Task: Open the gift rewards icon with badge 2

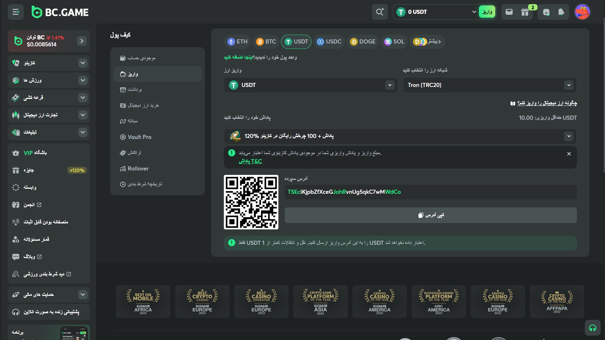Action: [525, 12]
